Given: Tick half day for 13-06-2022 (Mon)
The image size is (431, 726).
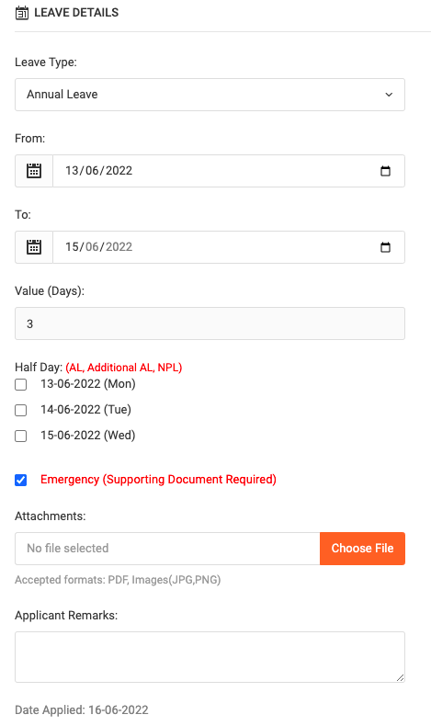Looking at the screenshot, I should 21,385.
